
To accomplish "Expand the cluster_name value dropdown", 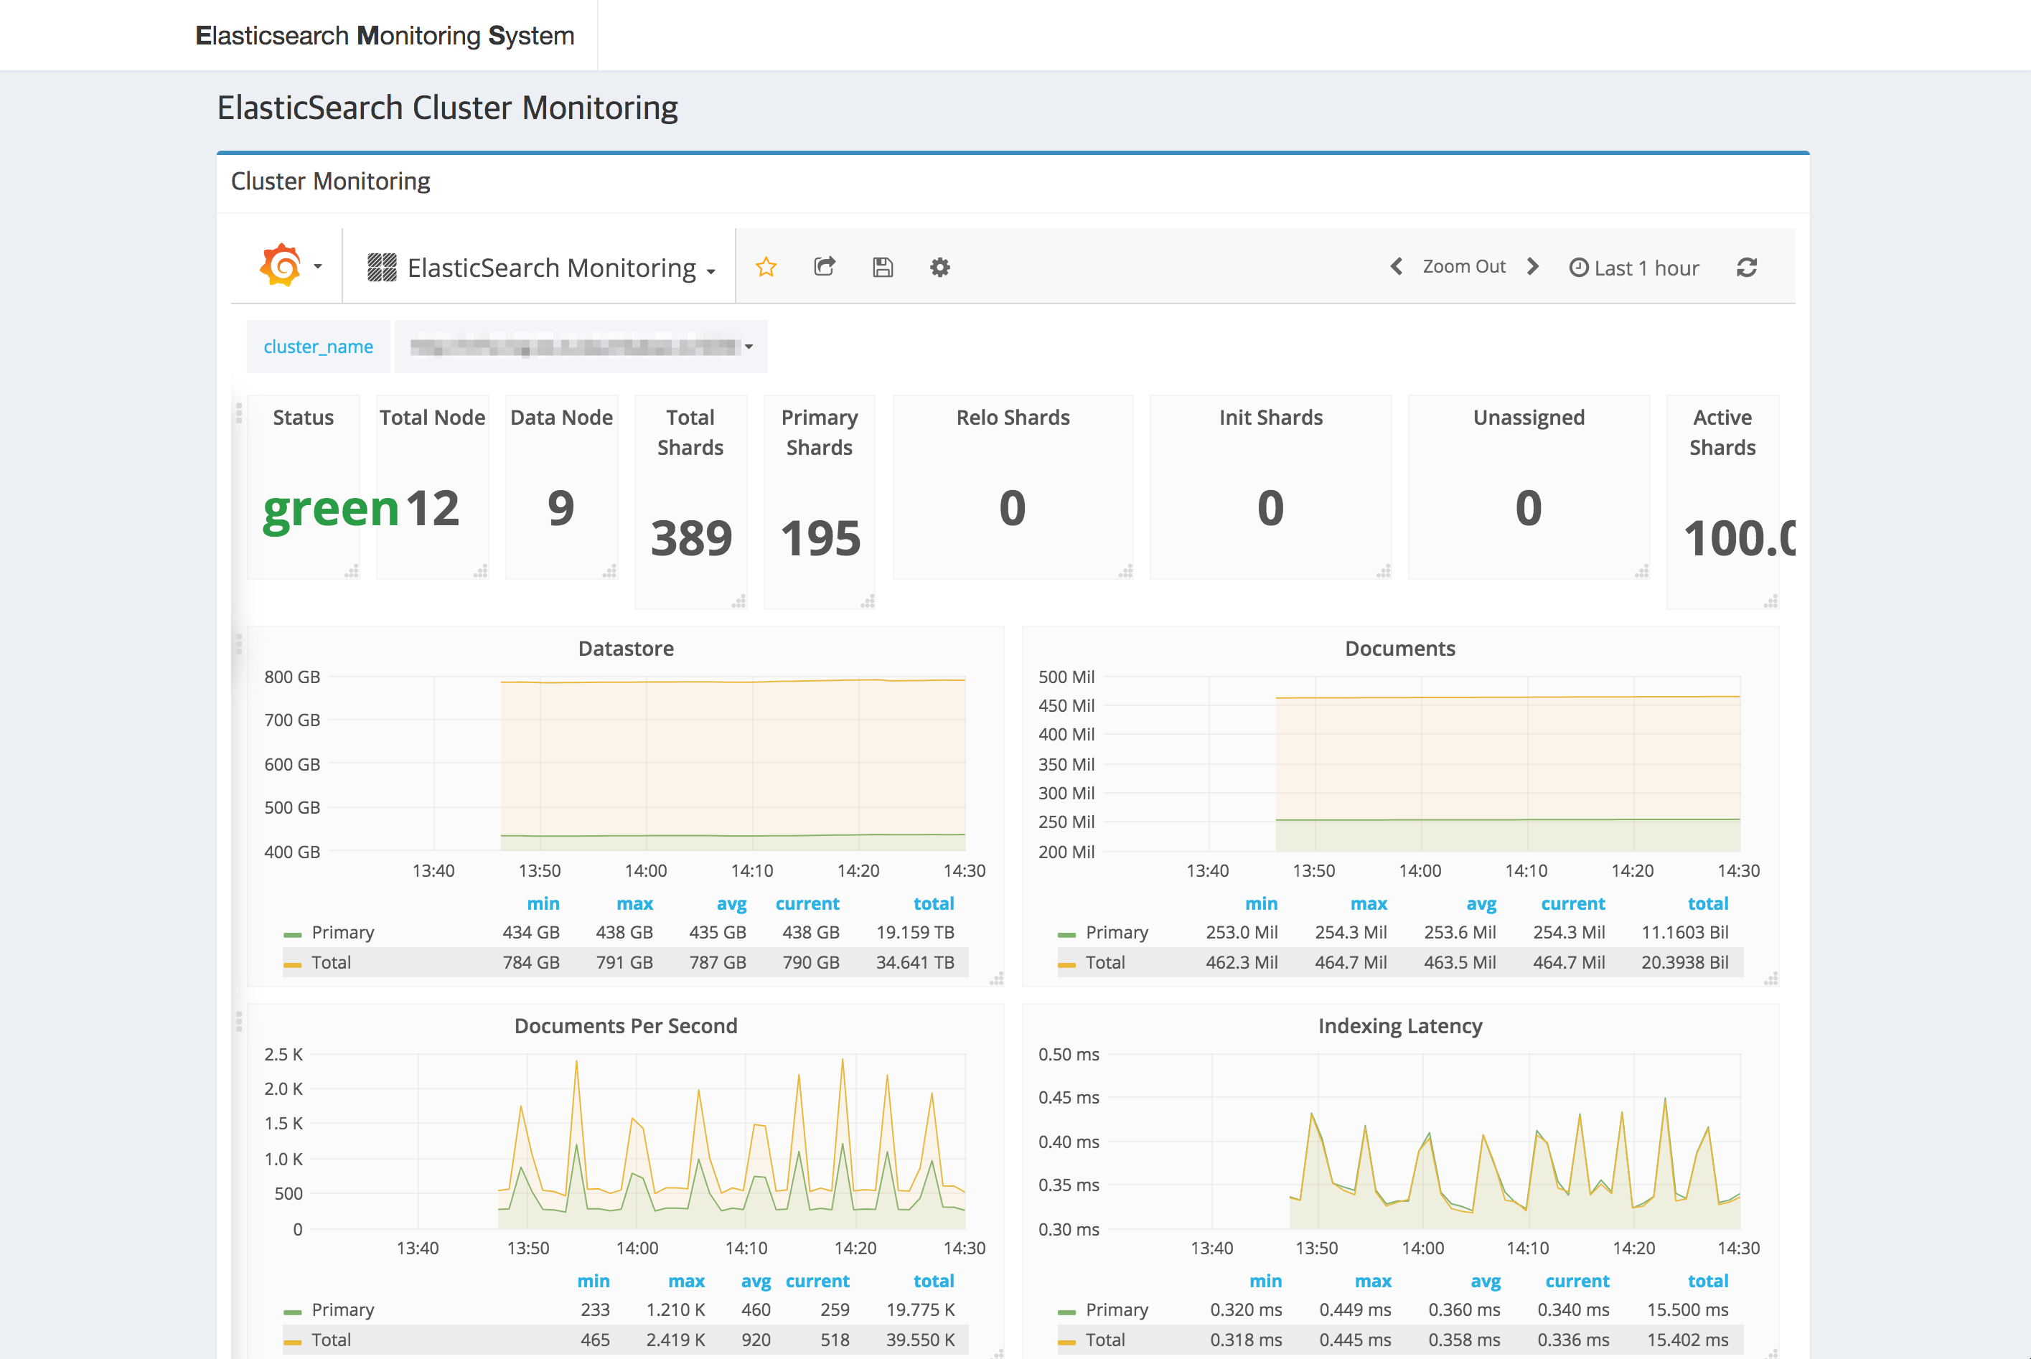I will click(581, 347).
